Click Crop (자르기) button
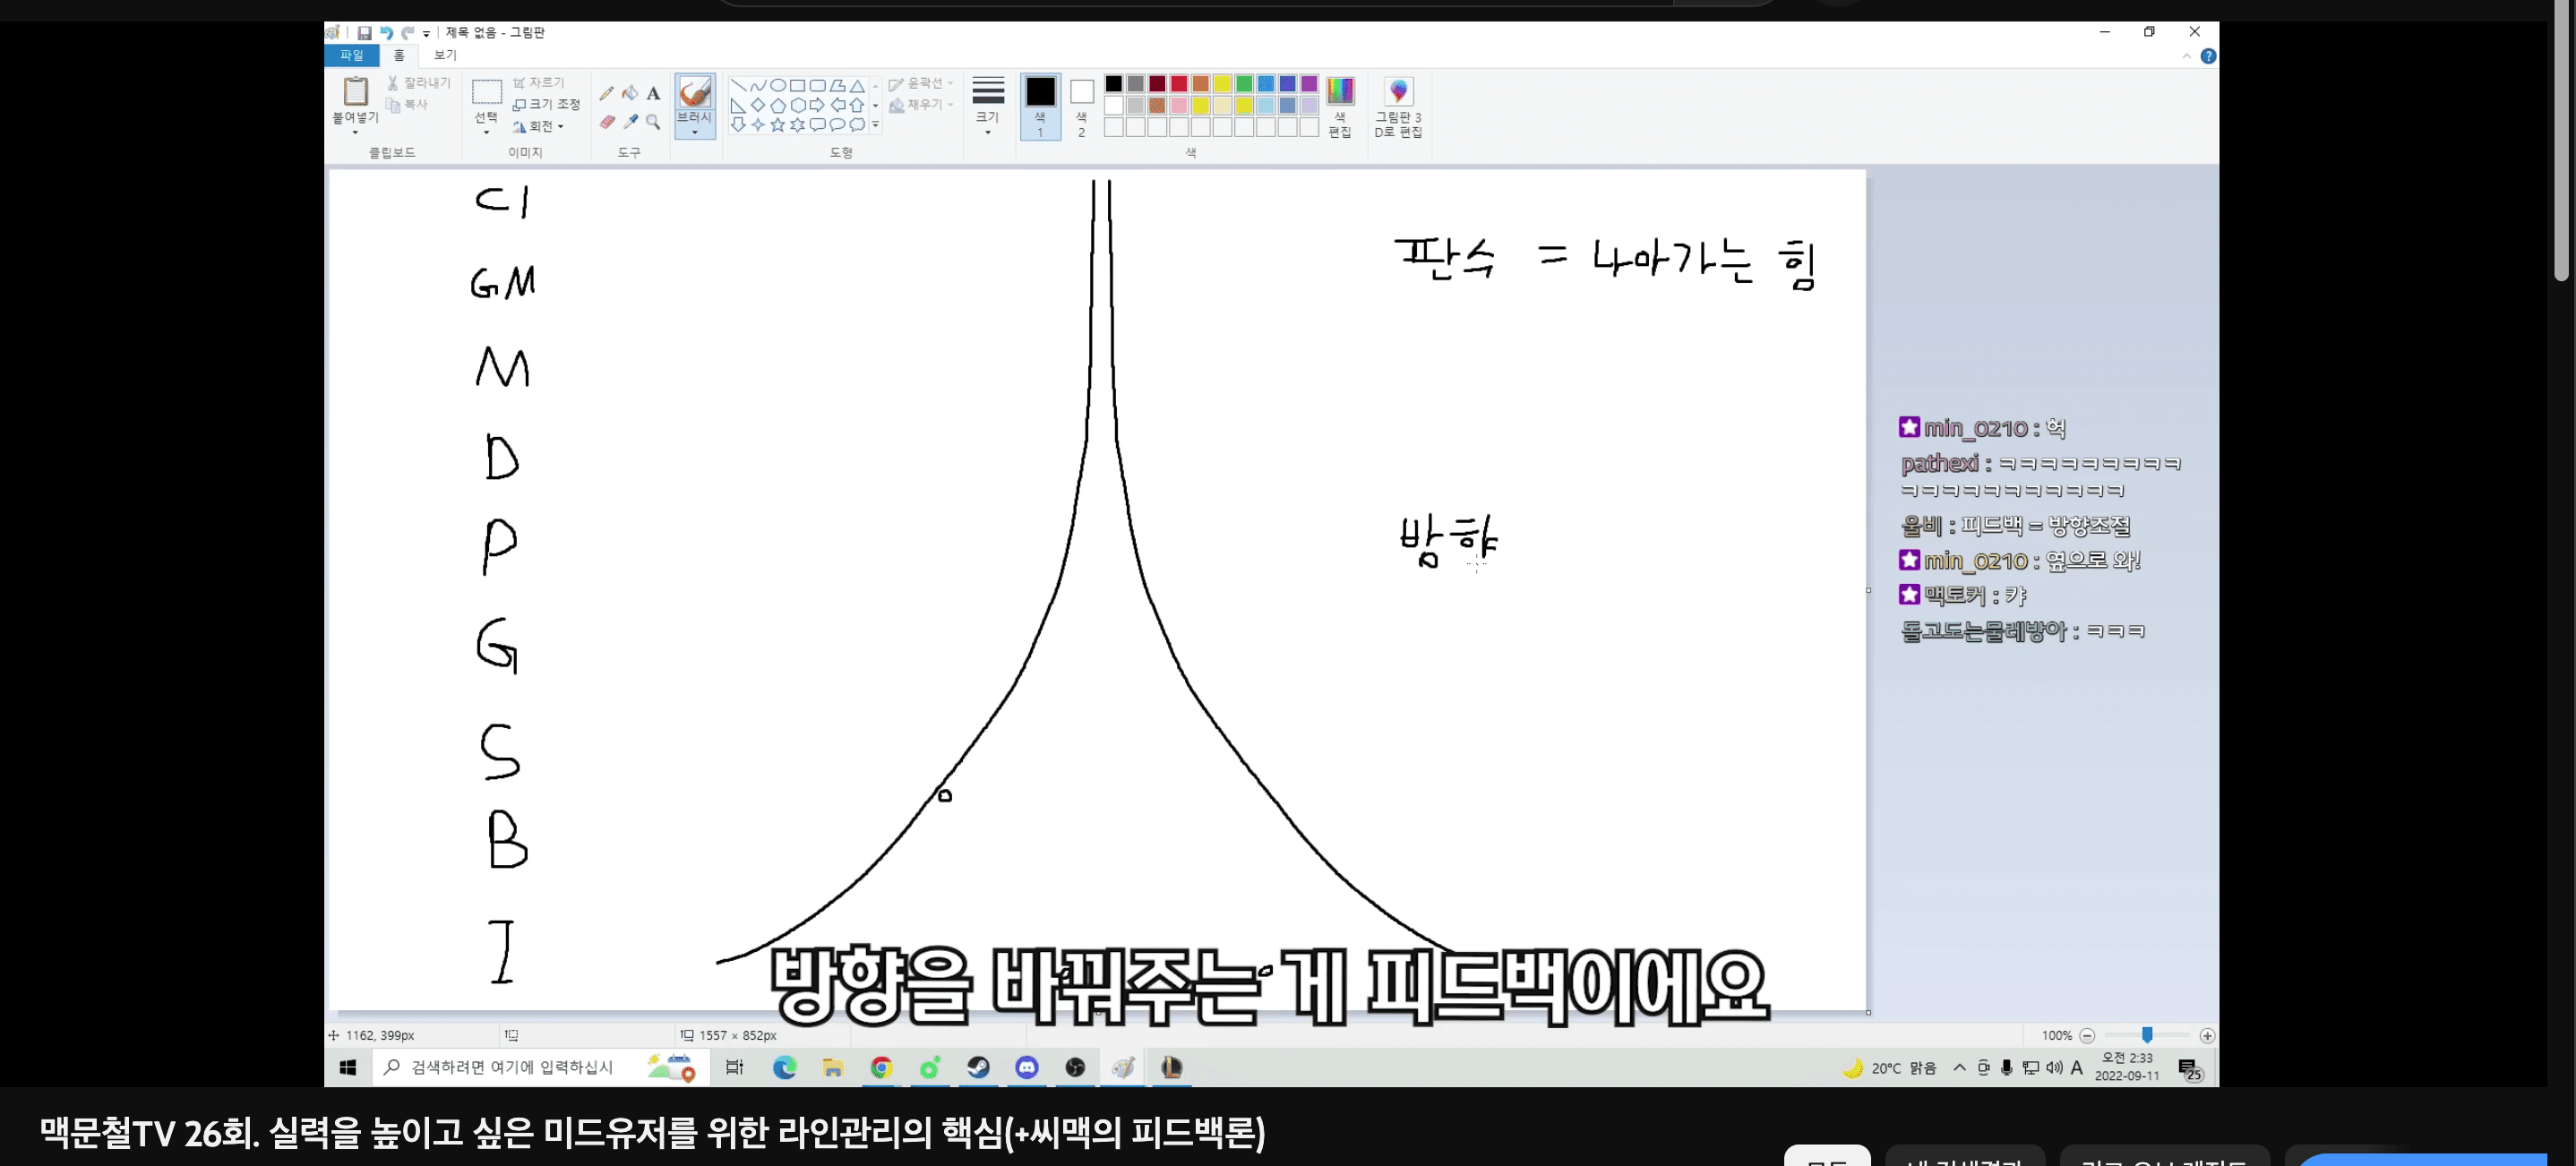Viewport: 2576px width, 1166px height. tap(539, 83)
